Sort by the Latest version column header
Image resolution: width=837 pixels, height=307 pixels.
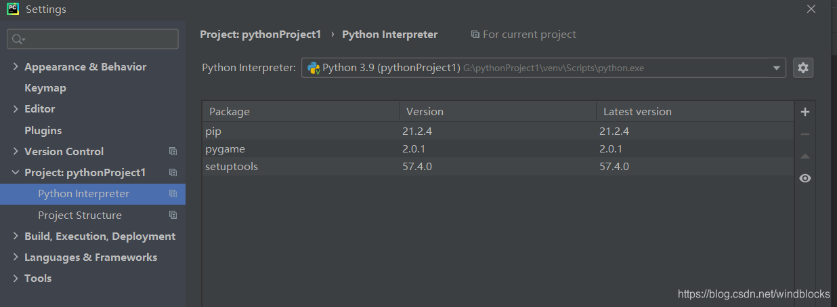pos(637,112)
